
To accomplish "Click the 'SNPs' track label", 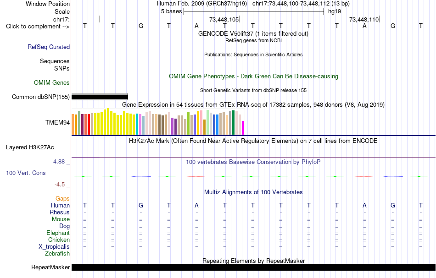I will 62,68.
